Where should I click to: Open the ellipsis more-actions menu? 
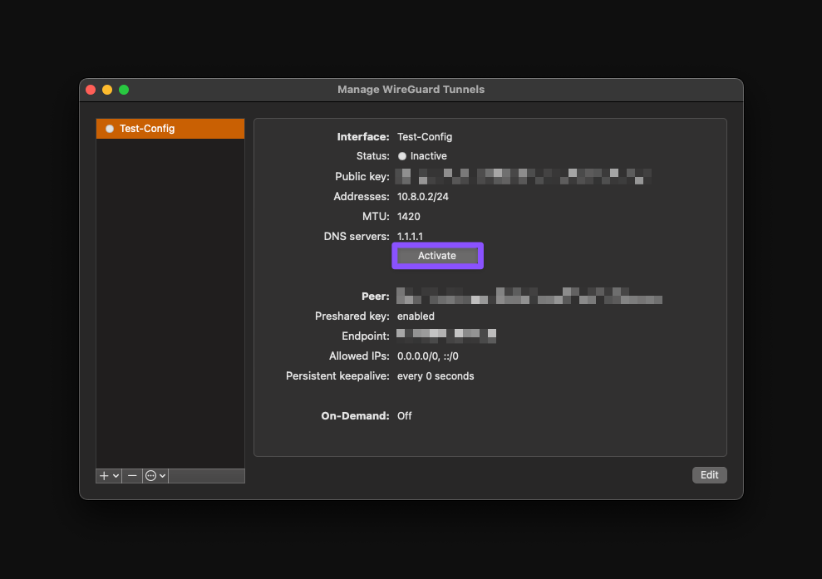(151, 476)
